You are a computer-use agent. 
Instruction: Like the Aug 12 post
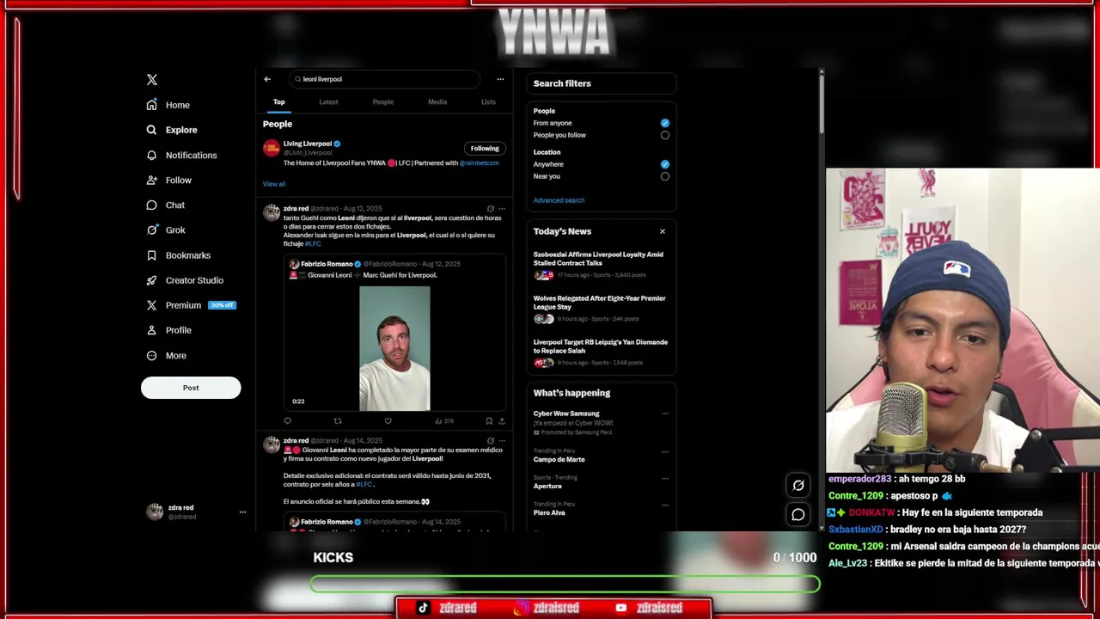[x=388, y=421]
